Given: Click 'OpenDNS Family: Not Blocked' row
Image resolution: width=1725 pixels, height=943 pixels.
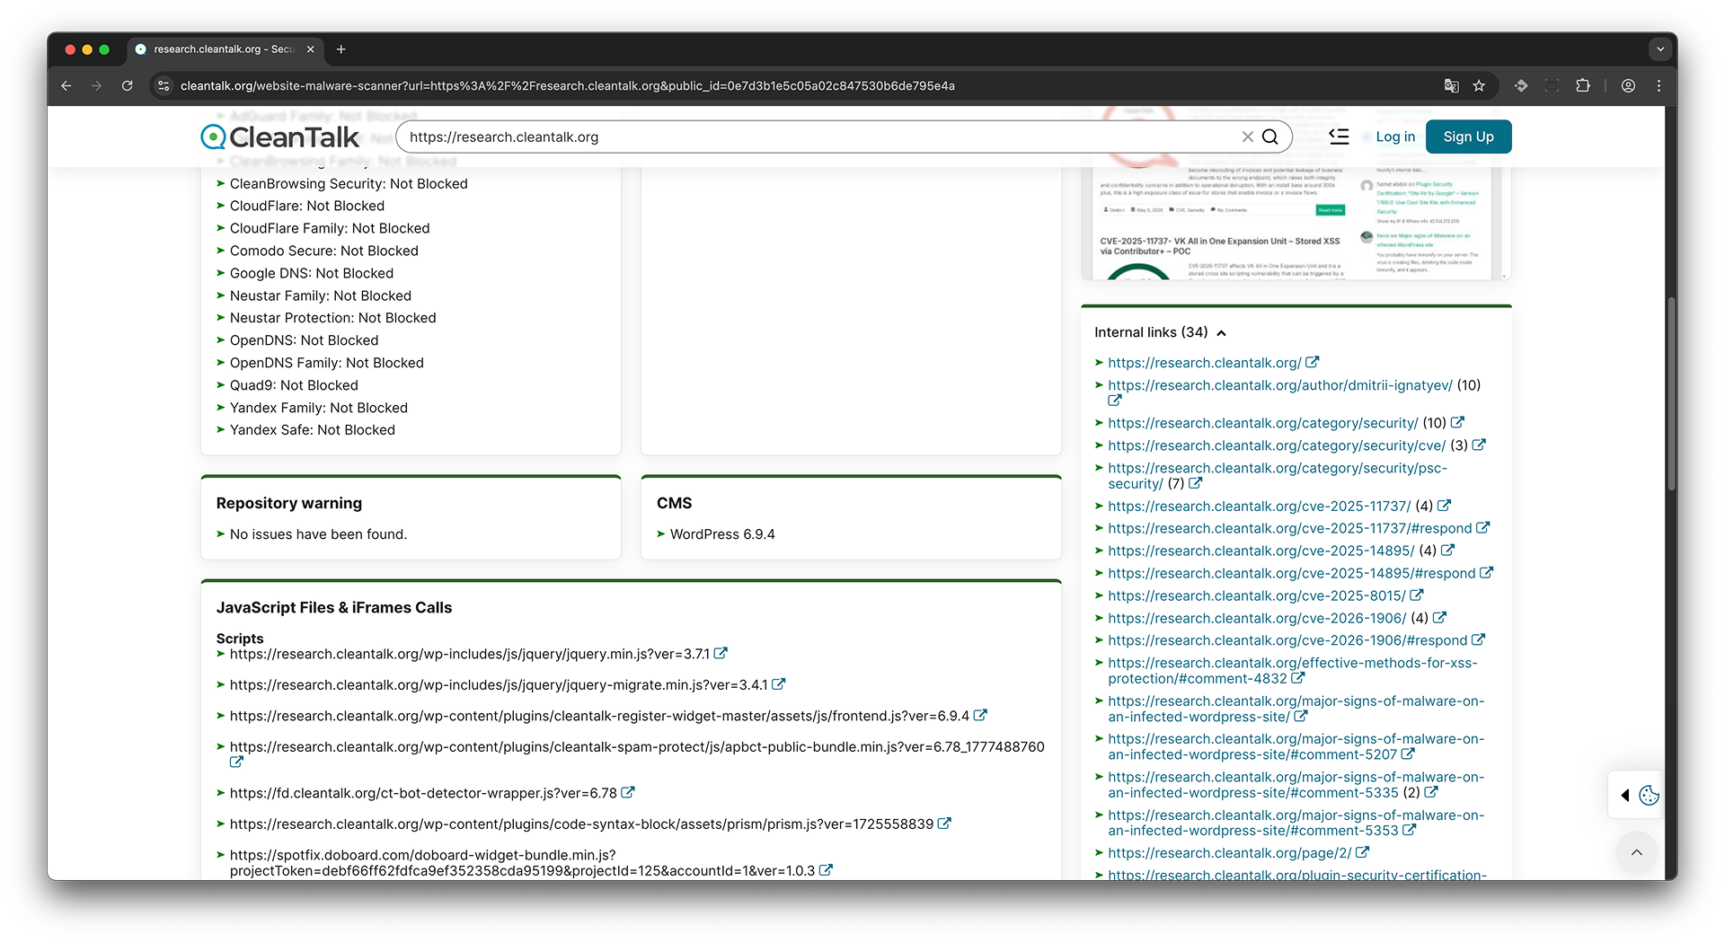Looking at the screenshot, I should [x=327, y=363].
